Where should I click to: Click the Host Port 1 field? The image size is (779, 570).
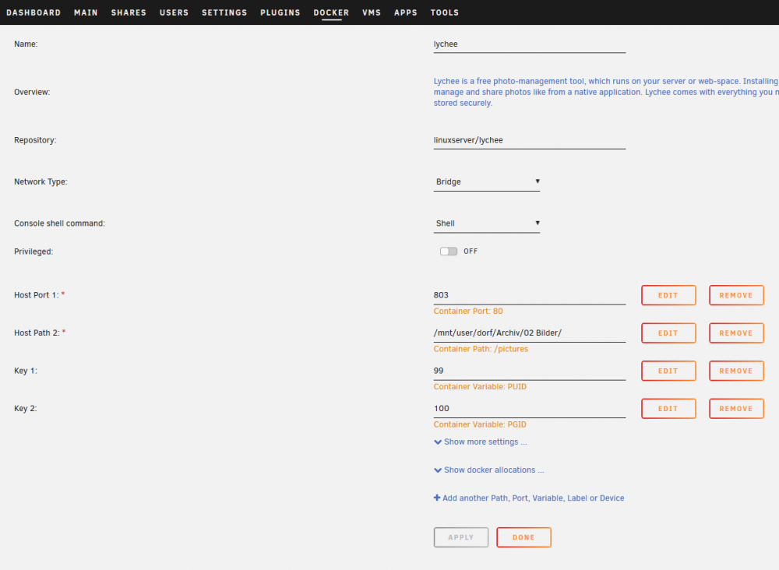tap(530, 295)
